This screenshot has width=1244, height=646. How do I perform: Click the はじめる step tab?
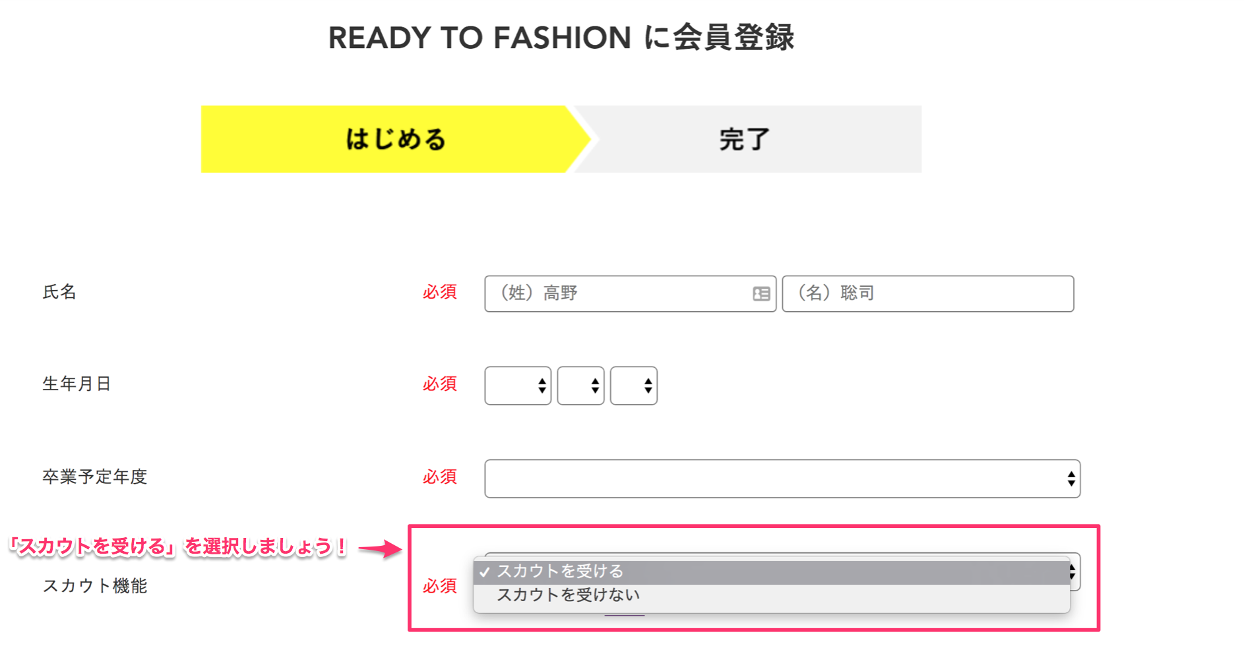point(396,139)
